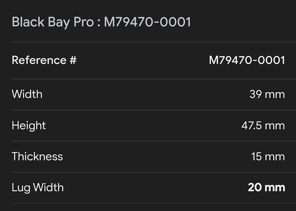Click the 15 mm thickness value
This screenshot has width=296, height=211.
(268, 156)
